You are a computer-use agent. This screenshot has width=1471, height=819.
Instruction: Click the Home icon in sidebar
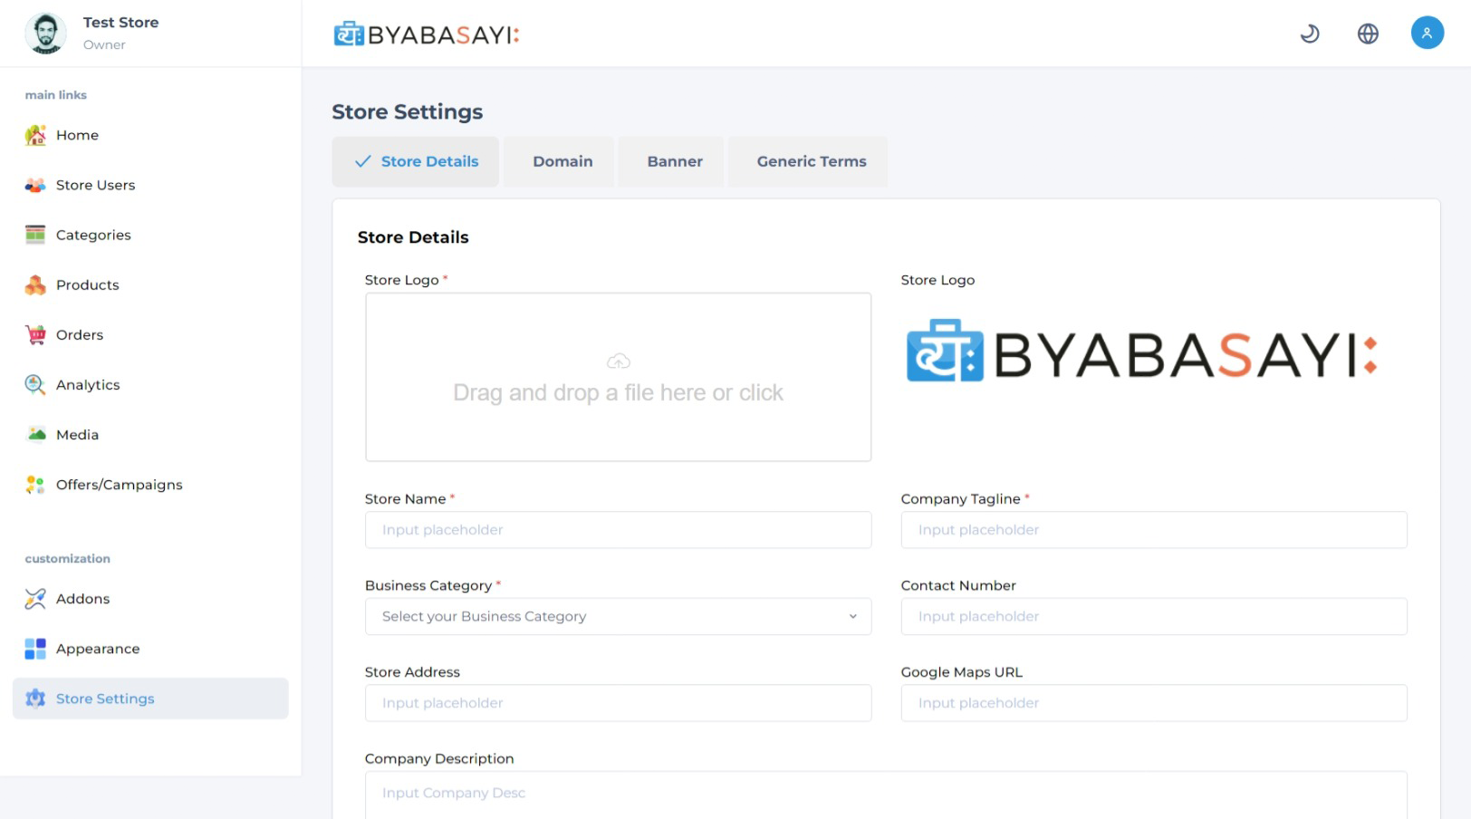coord(35,135)
